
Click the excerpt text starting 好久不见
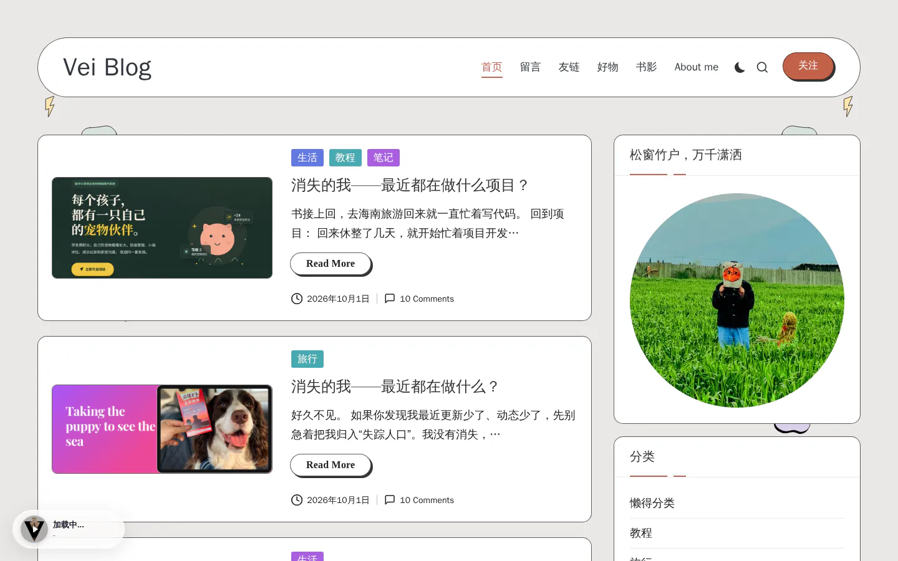point(433,424)
